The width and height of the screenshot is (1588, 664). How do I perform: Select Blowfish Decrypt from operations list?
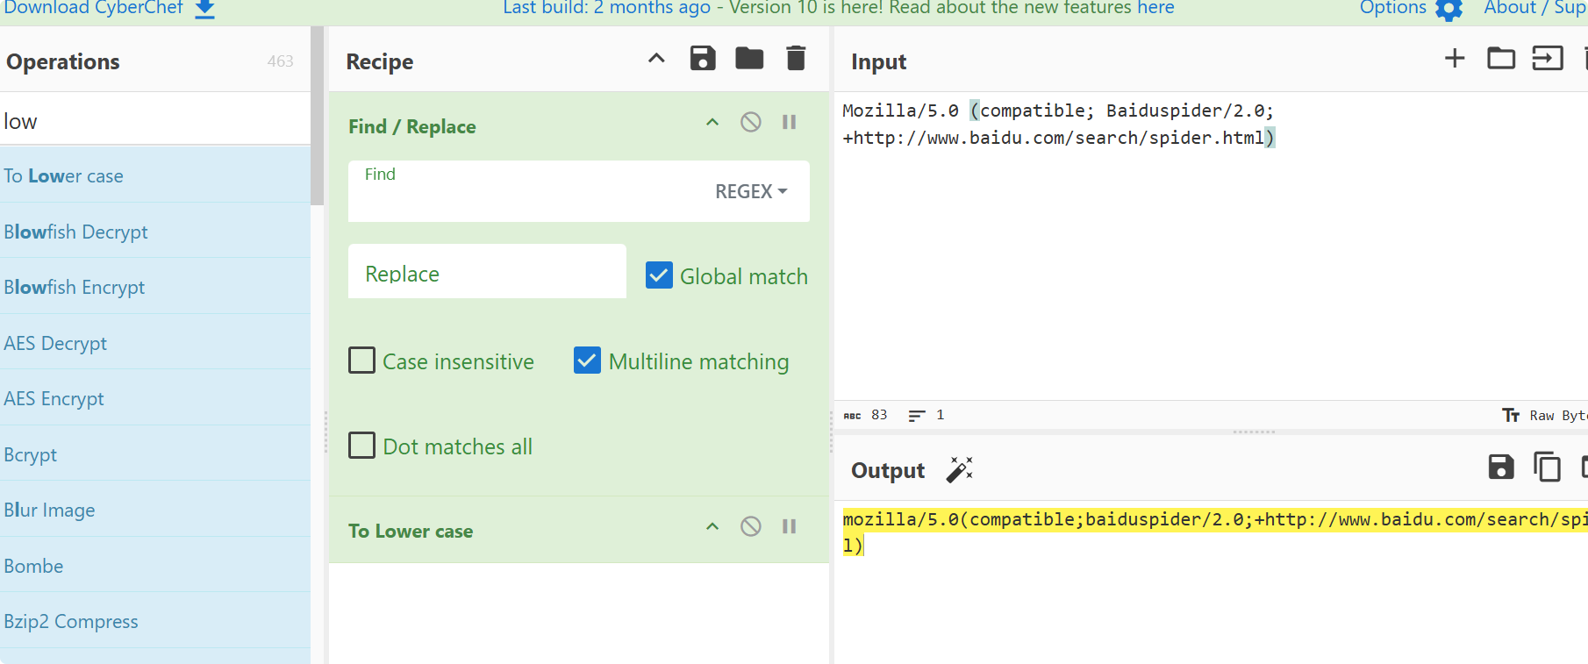76,232
